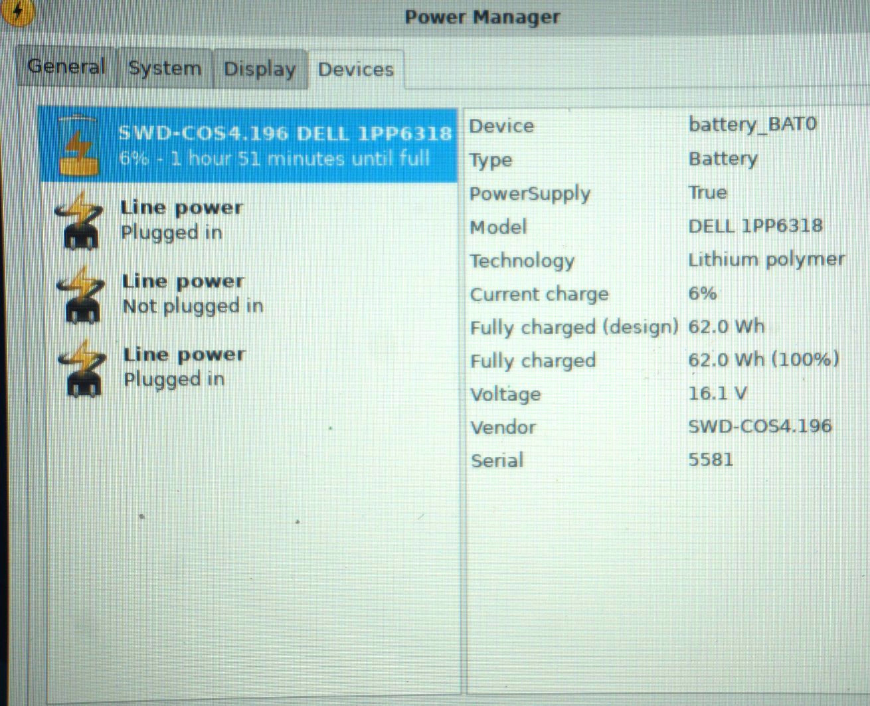870x706 pixels.
Task: Click the PowerSupply label
Action: [x=530, y=193]
